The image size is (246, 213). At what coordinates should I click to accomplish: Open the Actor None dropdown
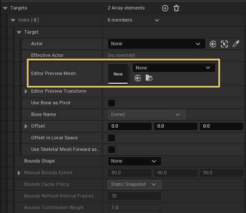pos(157,44)
